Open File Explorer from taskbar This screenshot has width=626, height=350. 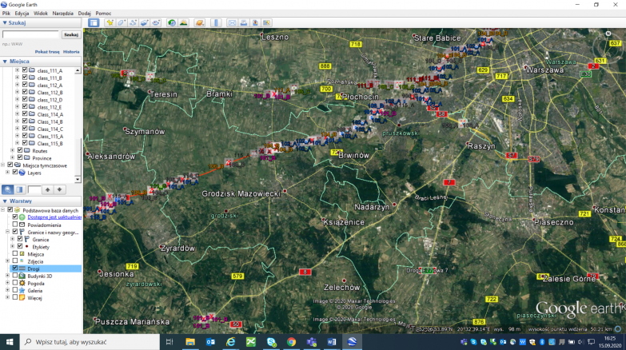190,342
